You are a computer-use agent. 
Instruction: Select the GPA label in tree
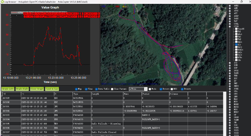pos(236,91)
